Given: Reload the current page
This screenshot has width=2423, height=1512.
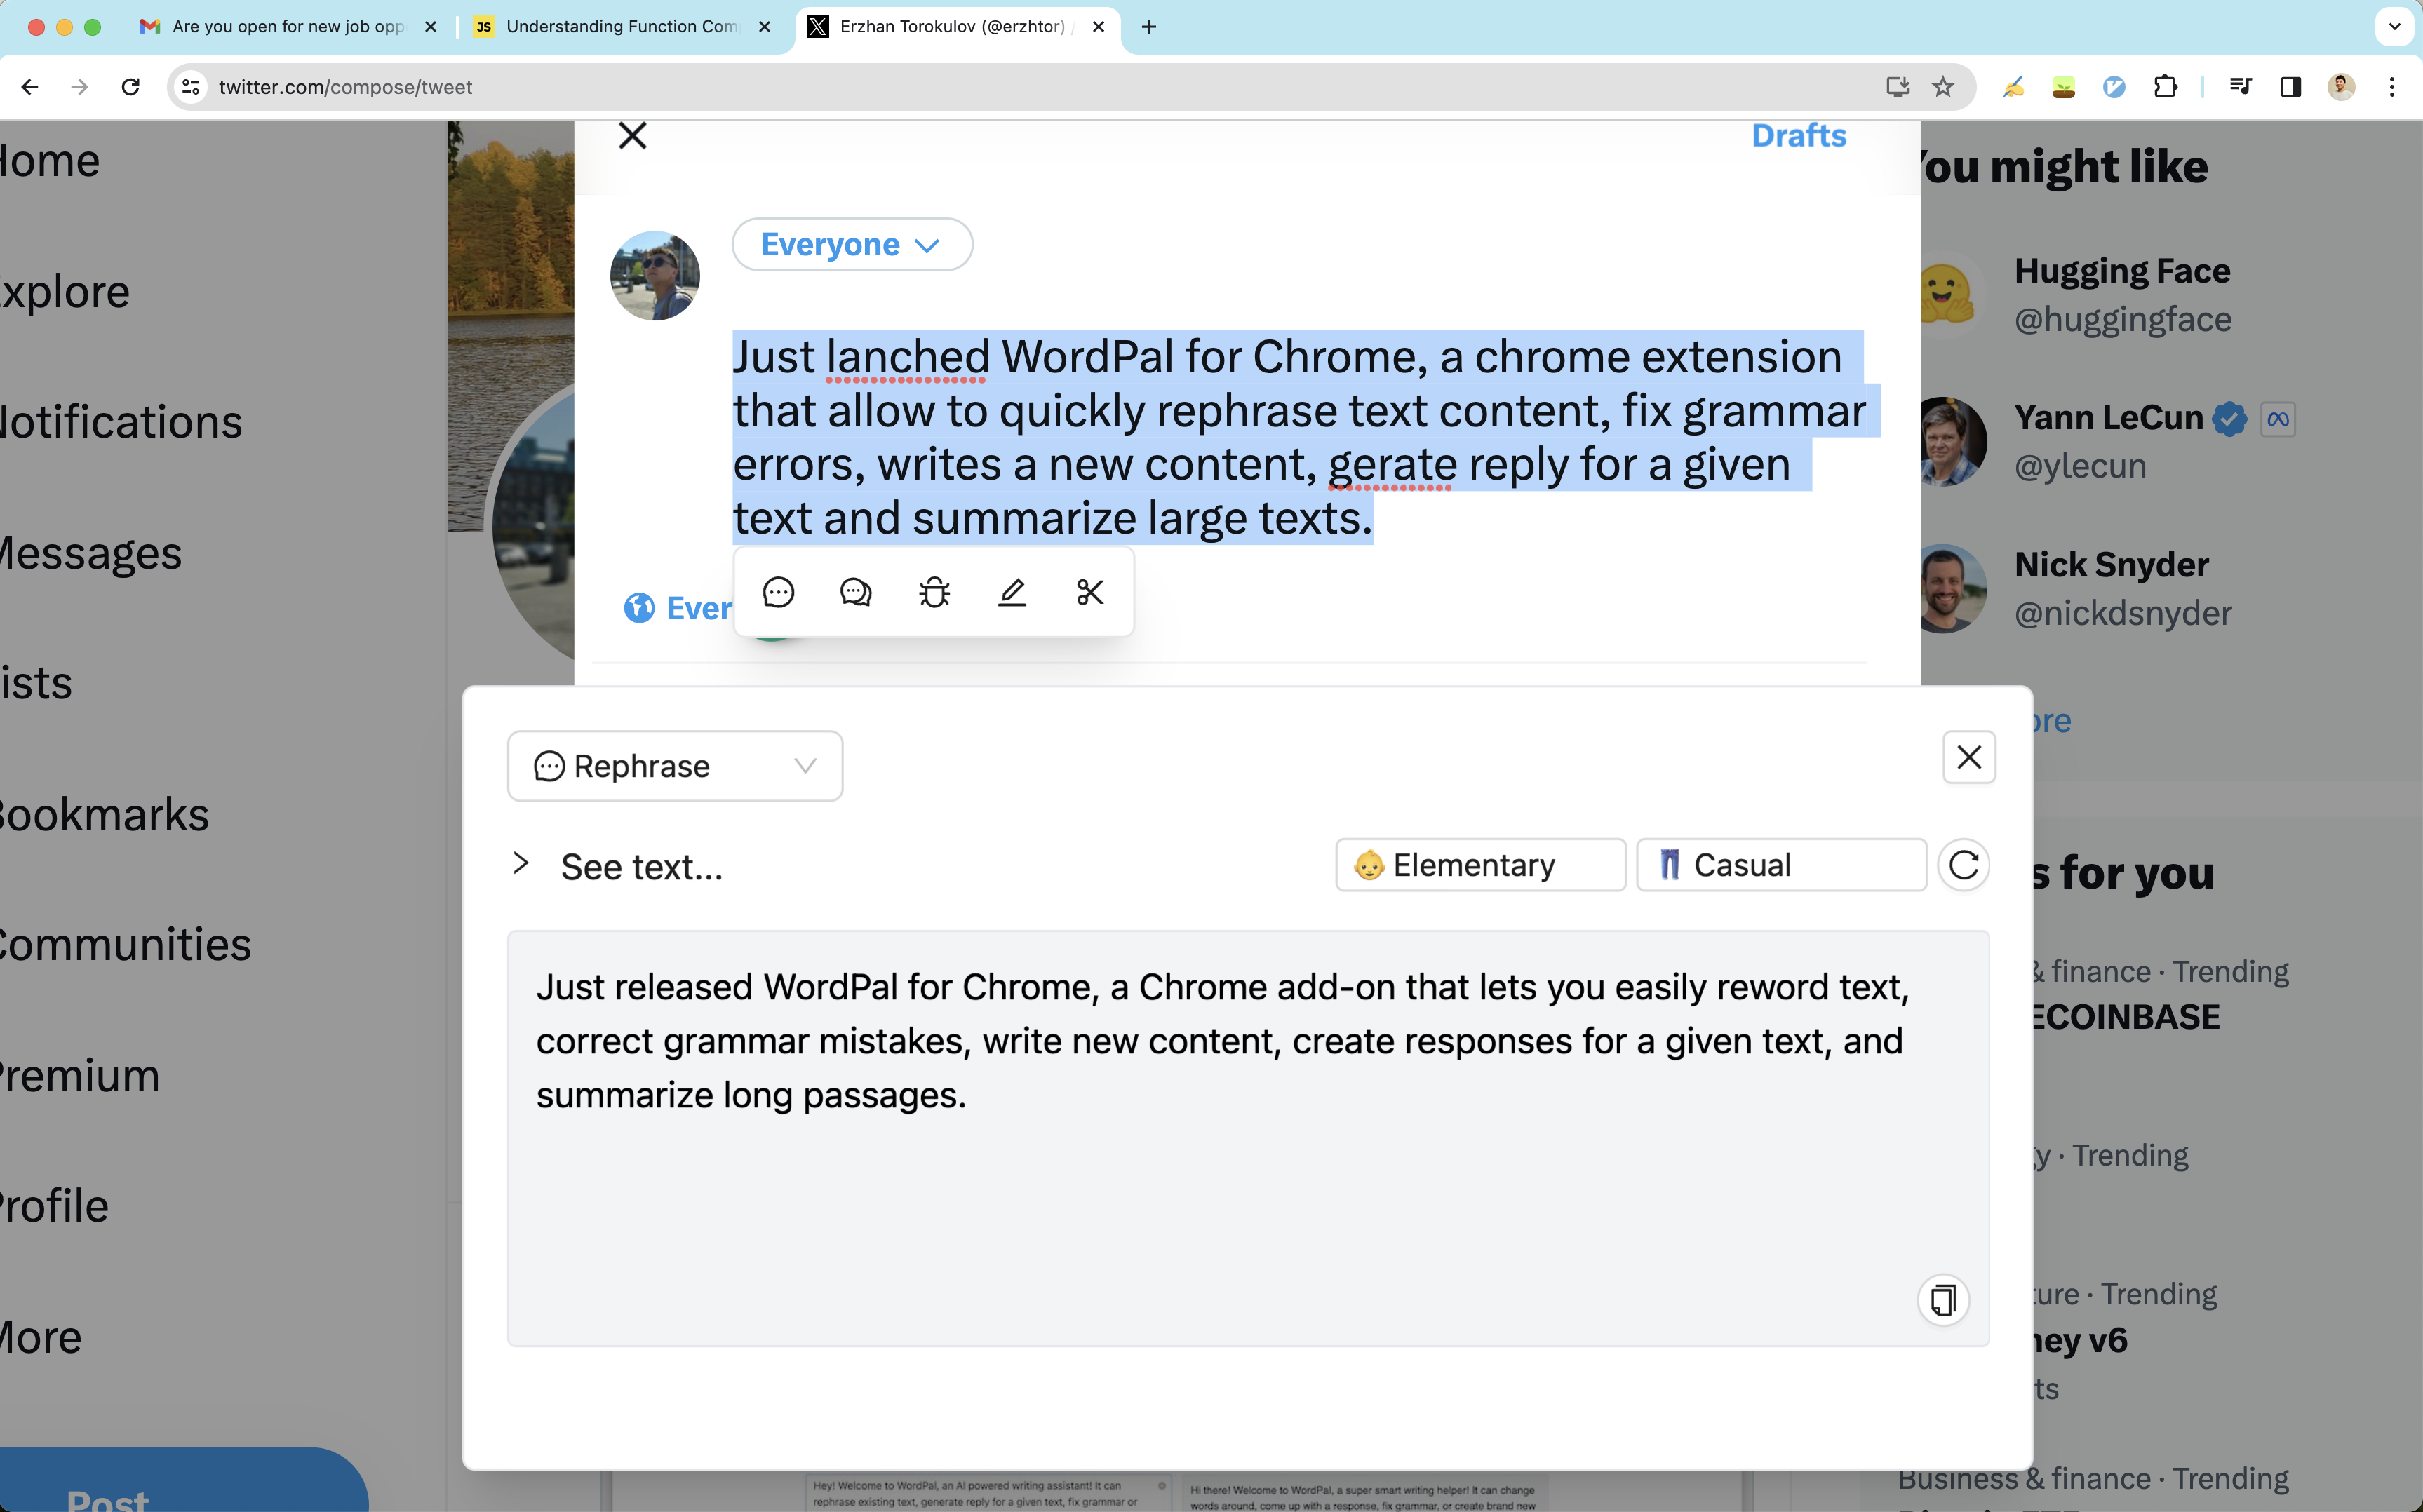Looking at the screenshot, I should [130, 87].
